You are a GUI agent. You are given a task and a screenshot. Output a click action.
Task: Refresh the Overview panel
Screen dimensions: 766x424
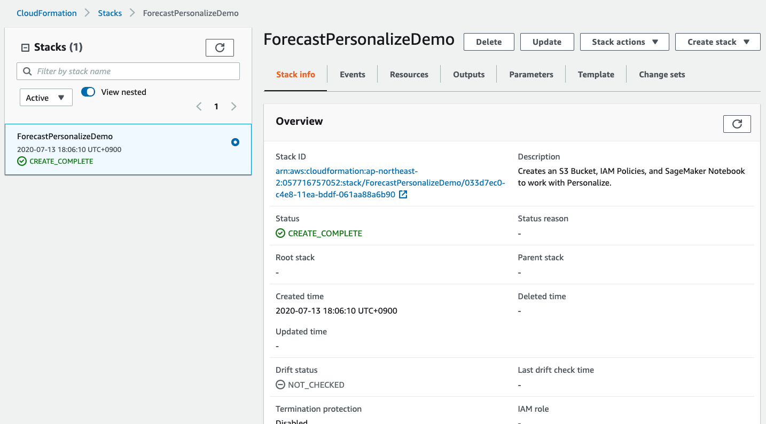pyautogui.click(x=737, y=124)
